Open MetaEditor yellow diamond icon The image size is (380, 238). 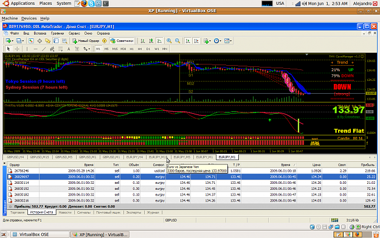[105, 41]
